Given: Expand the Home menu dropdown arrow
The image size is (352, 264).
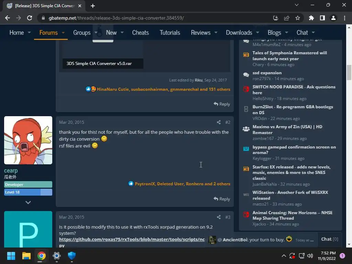Looking at the screenshot, I should tap(29, 33).
